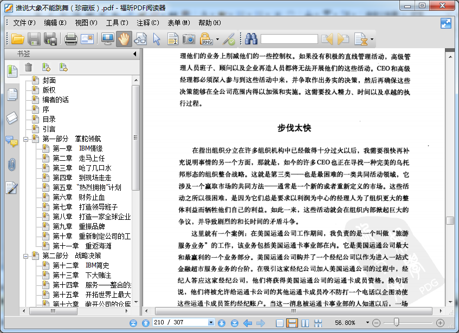Click the previous view back arrow
The height and width of the screenshot is (333, 459).
(248, 323)
